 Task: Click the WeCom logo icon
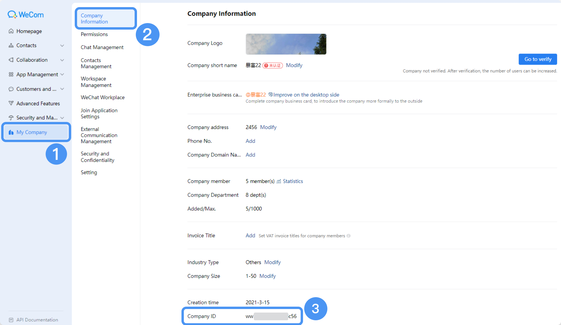[x=12, y=15]
